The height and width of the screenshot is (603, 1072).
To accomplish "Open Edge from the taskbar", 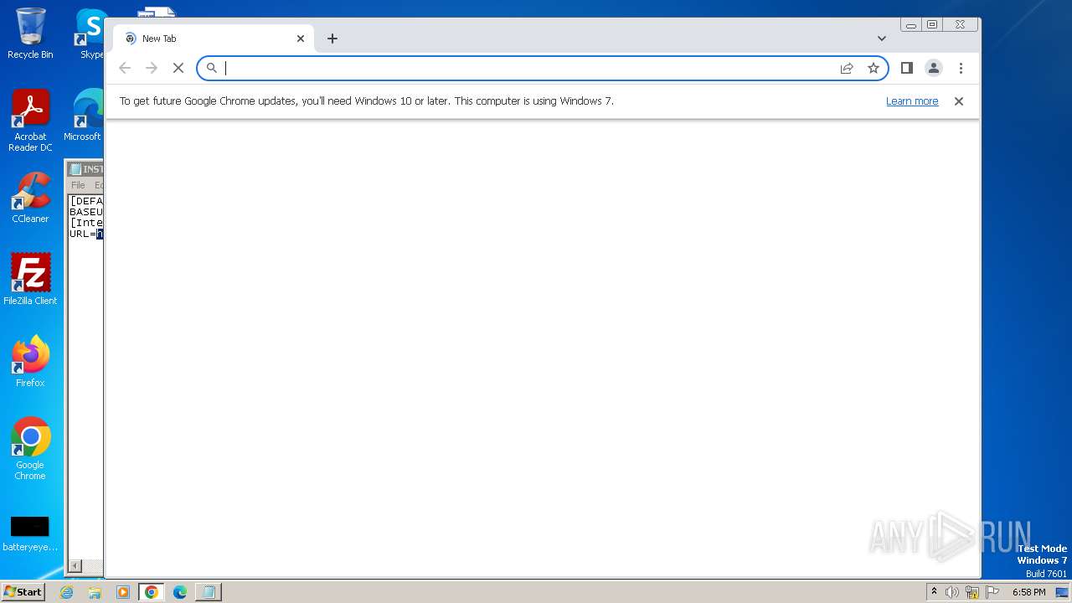I will pyautogui.click(x=180, y=592).
